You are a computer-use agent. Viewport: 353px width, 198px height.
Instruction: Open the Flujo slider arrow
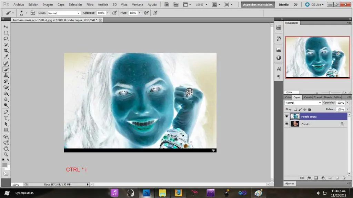click(140, 13)
